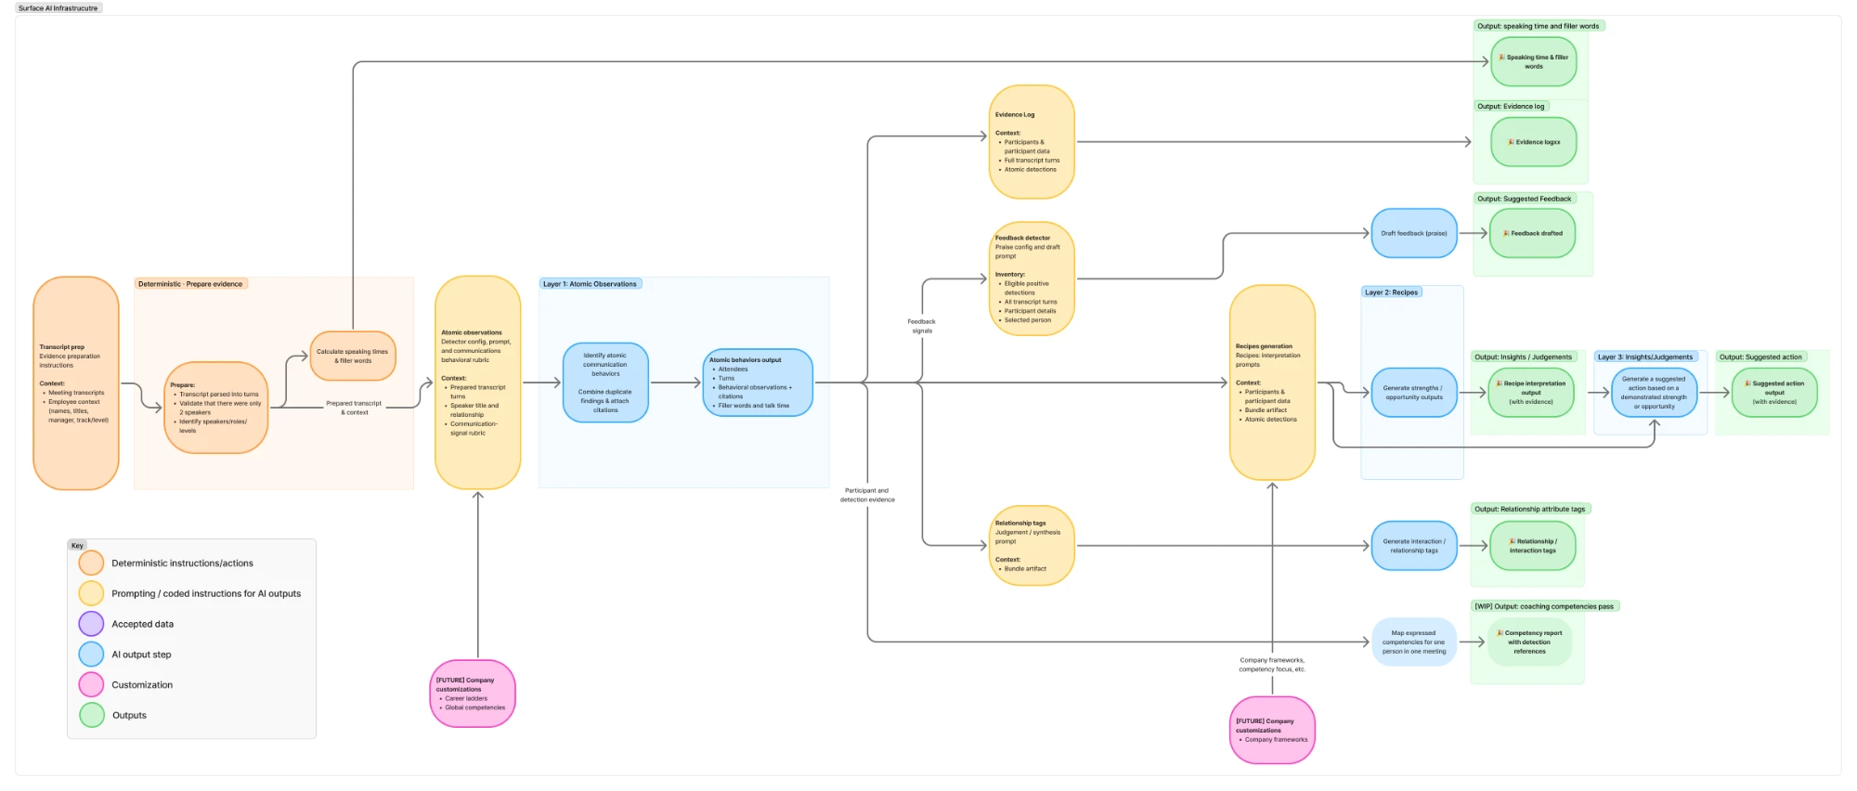1857x791 pixels.
Task: Click the Feedback signals connector label
Action: point(922,326)
